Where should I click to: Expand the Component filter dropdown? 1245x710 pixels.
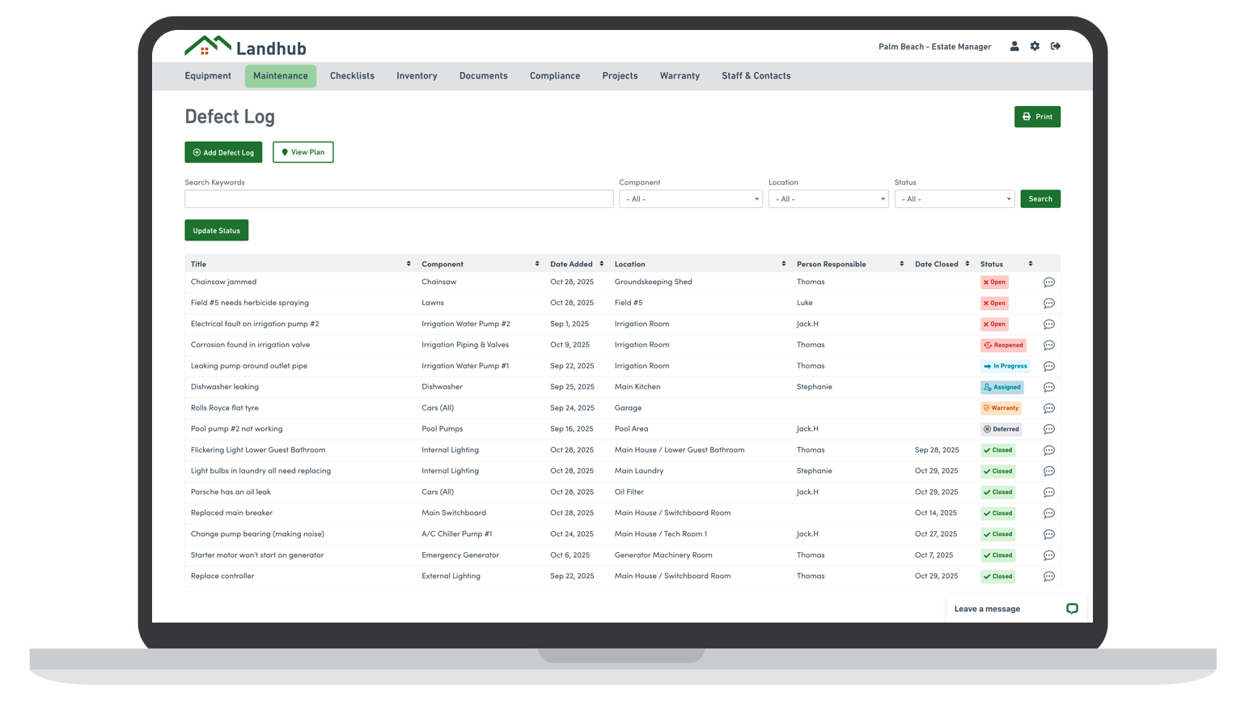[x=690, y=199]
